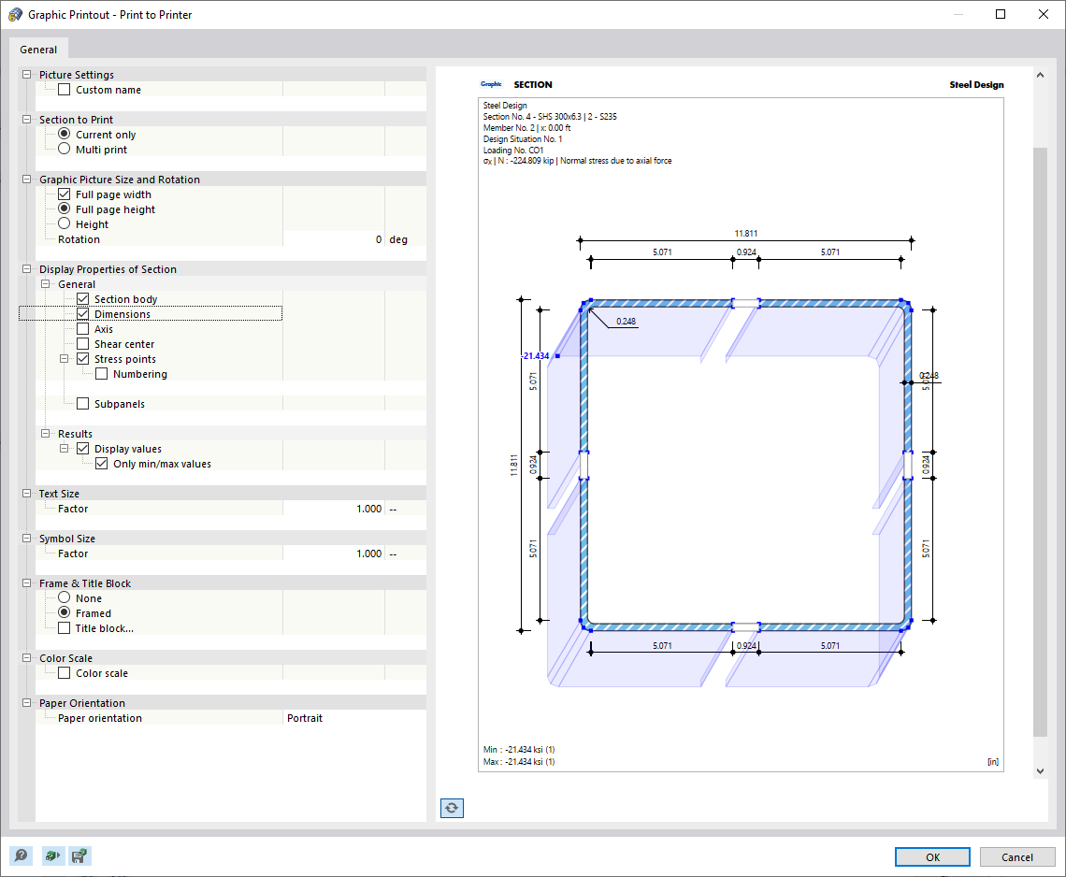This screenshot has width=1066, height=877.
Task: Enable the Axis checkbox
Action: tap(83, 328)
